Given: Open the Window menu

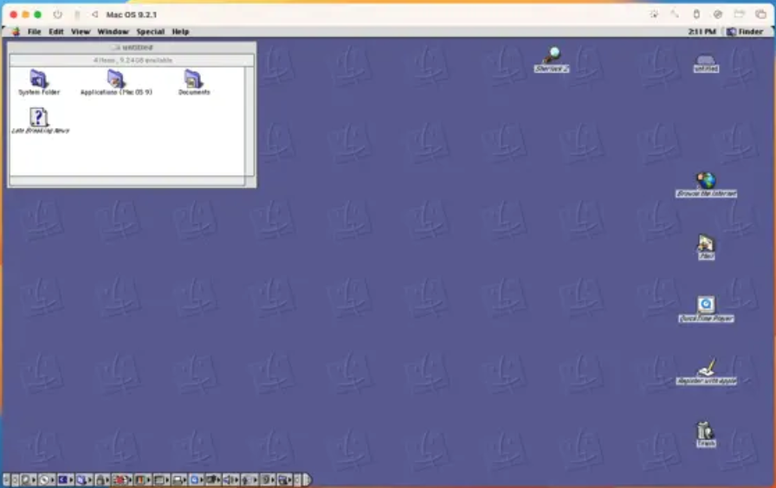Looking at the screenshot, I should click(113, 32).
